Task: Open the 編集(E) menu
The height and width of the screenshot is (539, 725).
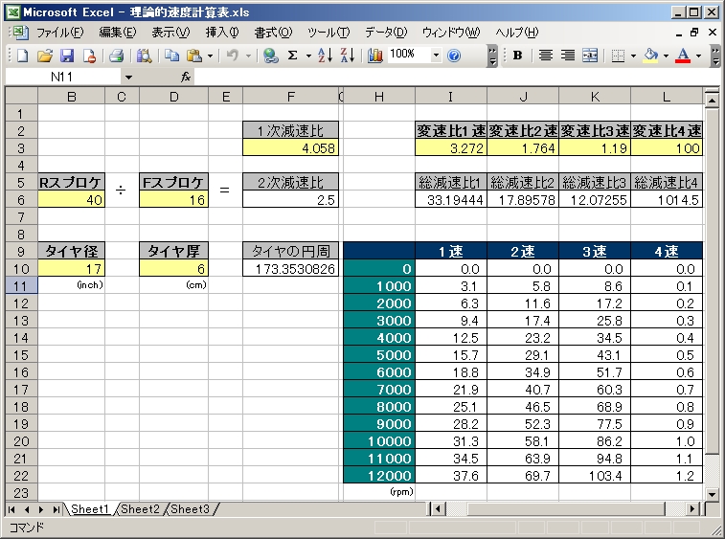Action: pyautogui.click(x=118, y=33)
